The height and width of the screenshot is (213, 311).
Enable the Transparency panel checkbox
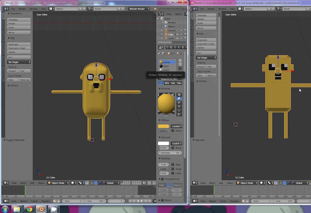pyautogui.click(x=163, y=179)
